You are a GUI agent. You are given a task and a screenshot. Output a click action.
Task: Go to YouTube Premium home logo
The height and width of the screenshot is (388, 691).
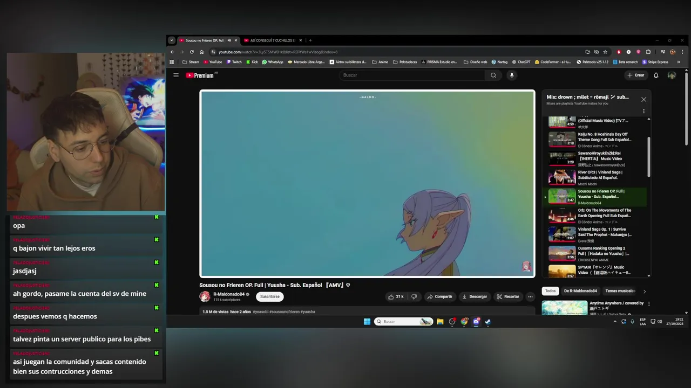coord(200,75)
